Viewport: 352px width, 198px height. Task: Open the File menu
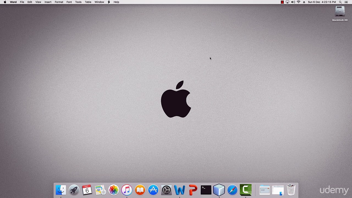tap(22, 2)
